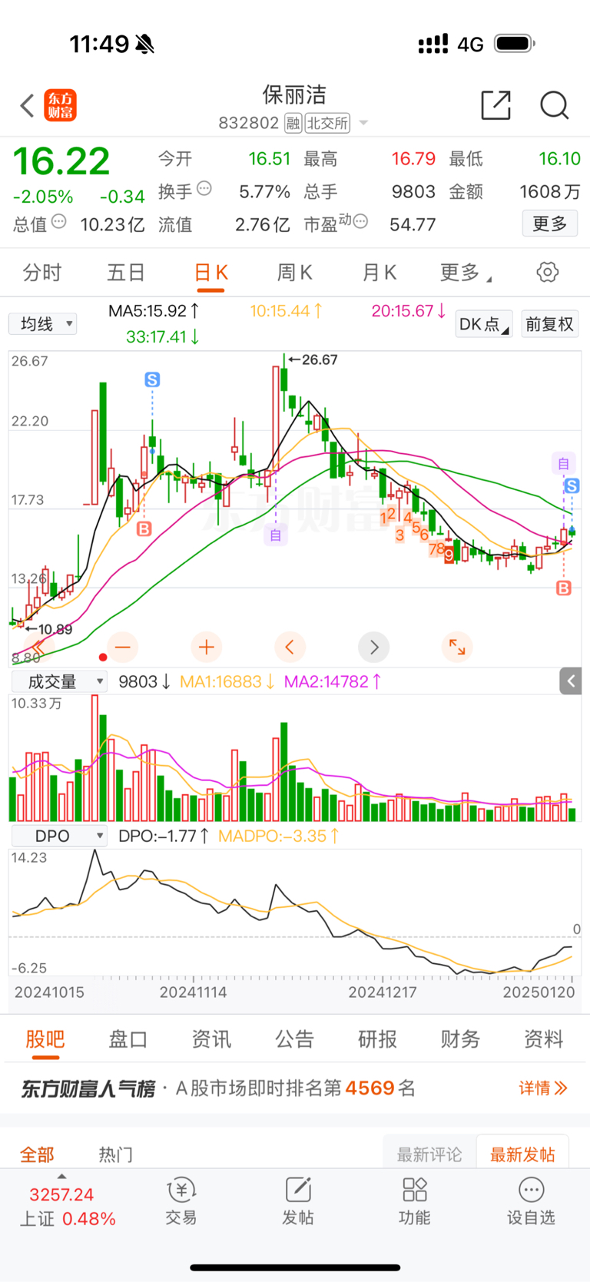
Task: Open 资料 tab
Action: tap(544, 1039)
